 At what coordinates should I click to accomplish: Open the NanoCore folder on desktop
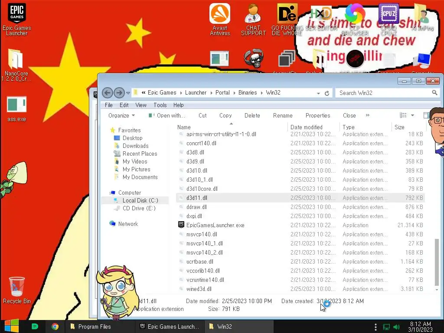(16, 65)
